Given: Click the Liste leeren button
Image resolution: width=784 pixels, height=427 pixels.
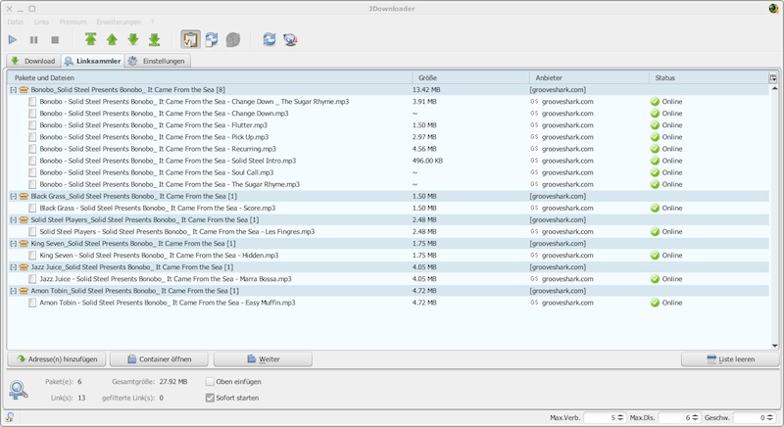Looking at the screenshot, I should click(x=730, y=359).
